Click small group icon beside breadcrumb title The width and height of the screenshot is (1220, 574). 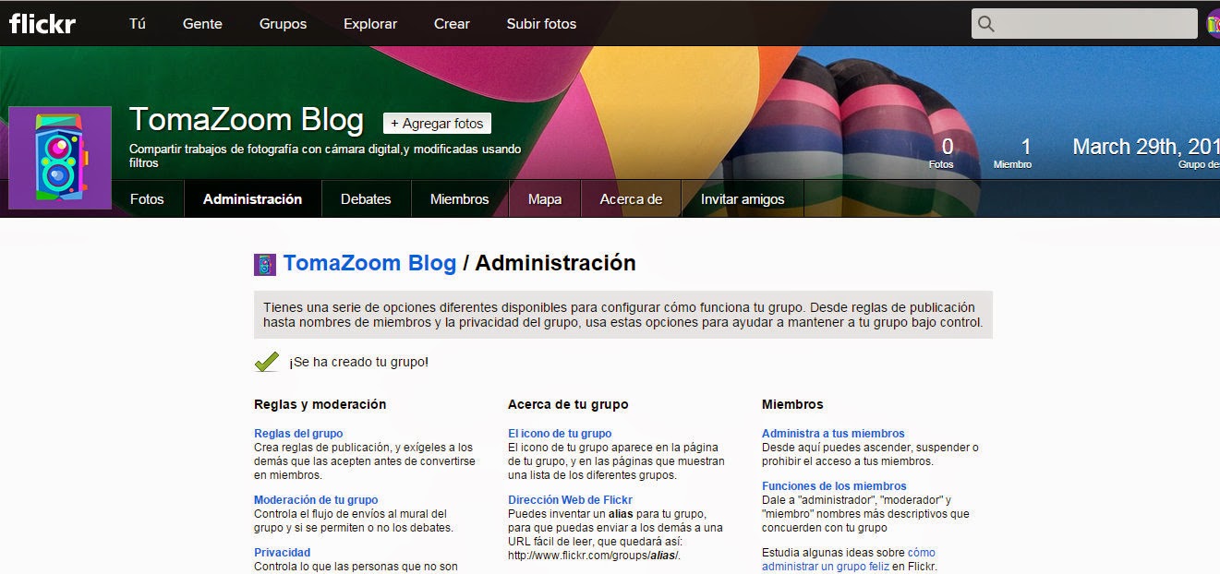coord(265,265)
